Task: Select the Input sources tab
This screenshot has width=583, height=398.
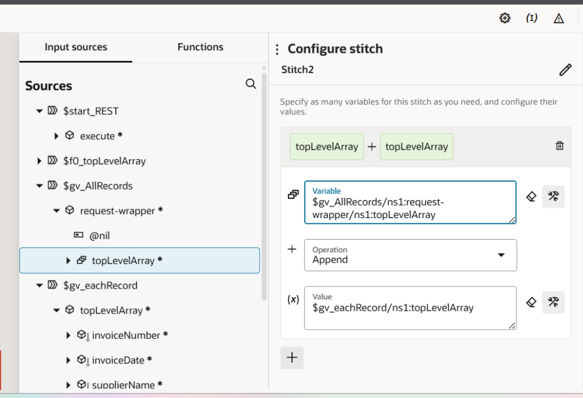Action: tap(76, 47)
